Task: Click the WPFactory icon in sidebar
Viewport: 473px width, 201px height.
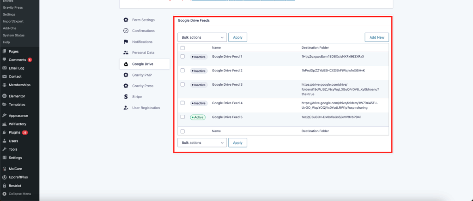Action: pyautogui.click(x=5, y=124)
